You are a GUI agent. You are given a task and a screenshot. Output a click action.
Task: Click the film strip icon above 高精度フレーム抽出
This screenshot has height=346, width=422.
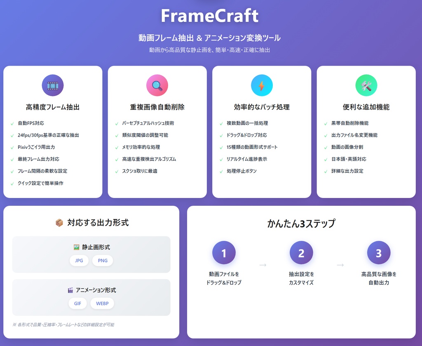coord(52,85)
